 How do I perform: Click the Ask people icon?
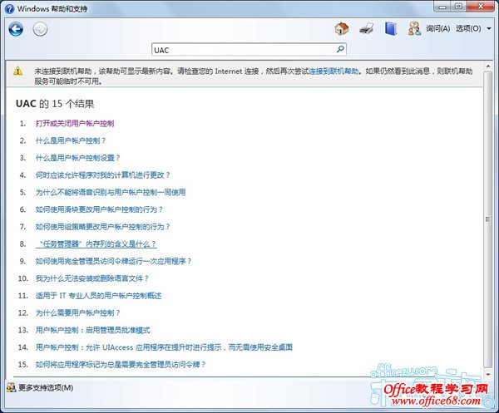point(414,28)
